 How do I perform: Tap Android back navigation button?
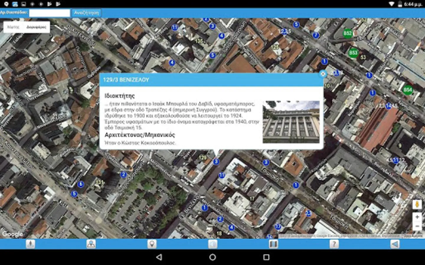159,257
